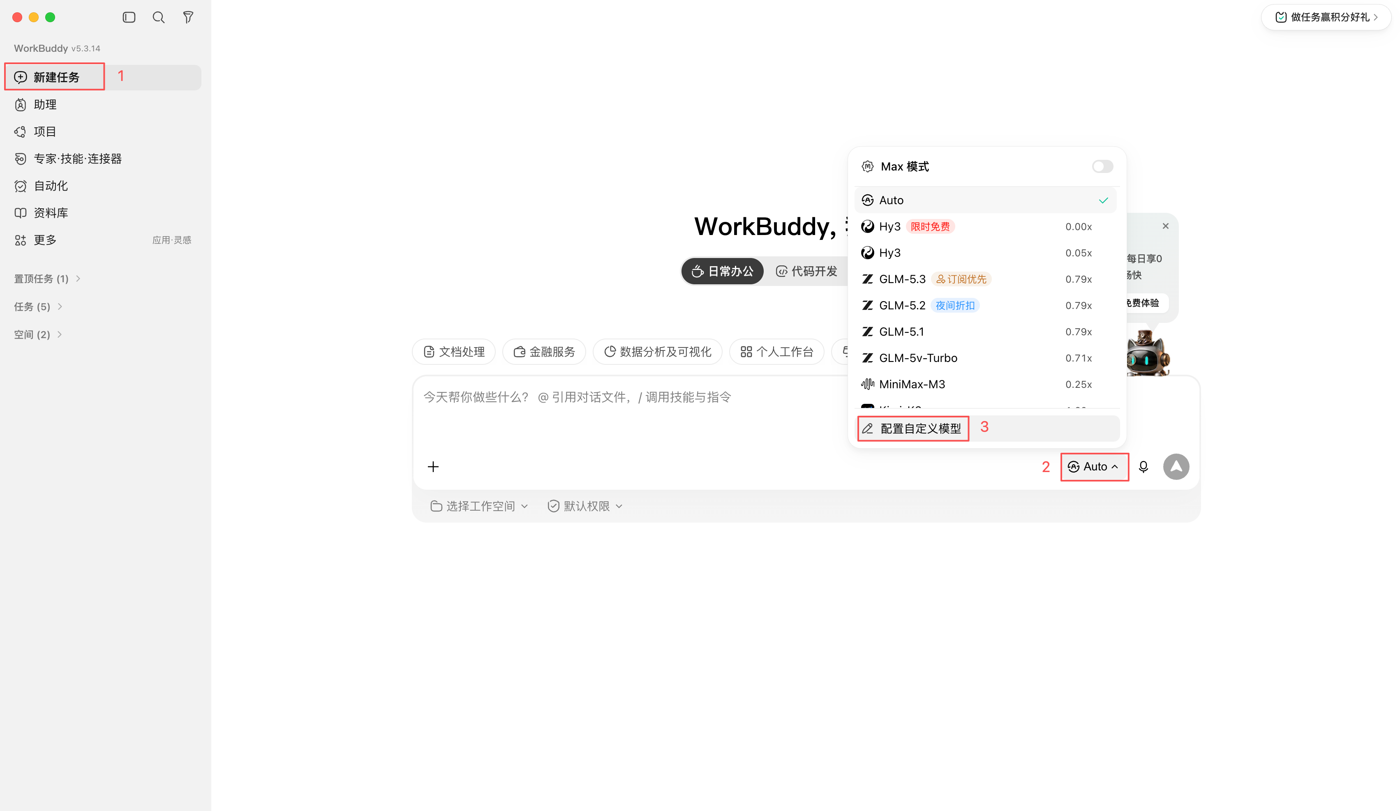Open 更多 apps entry

(103, 240)
